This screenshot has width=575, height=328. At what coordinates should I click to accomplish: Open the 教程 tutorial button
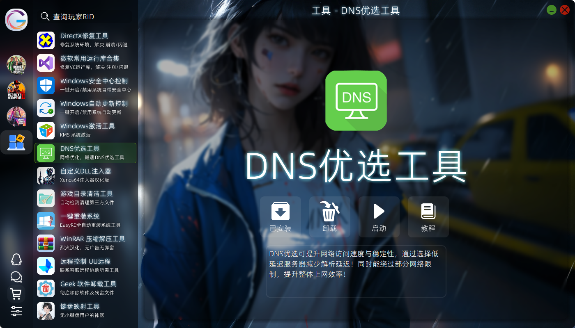(428, 217)
